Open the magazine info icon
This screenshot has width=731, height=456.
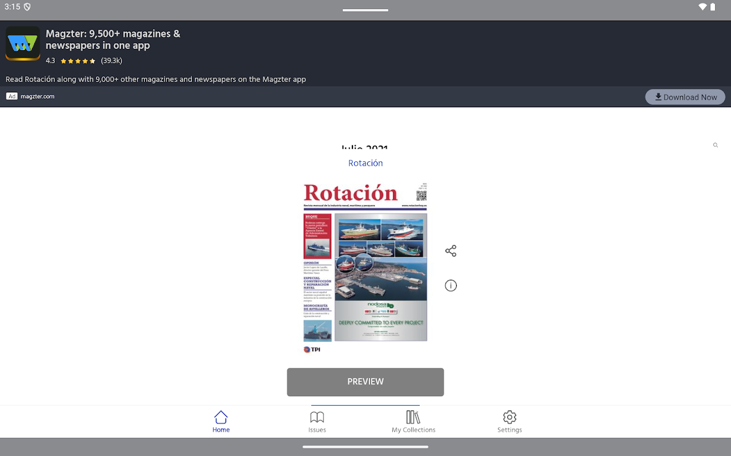451,286
